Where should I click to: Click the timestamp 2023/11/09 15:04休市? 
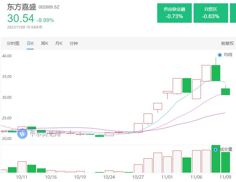point(25,27)
